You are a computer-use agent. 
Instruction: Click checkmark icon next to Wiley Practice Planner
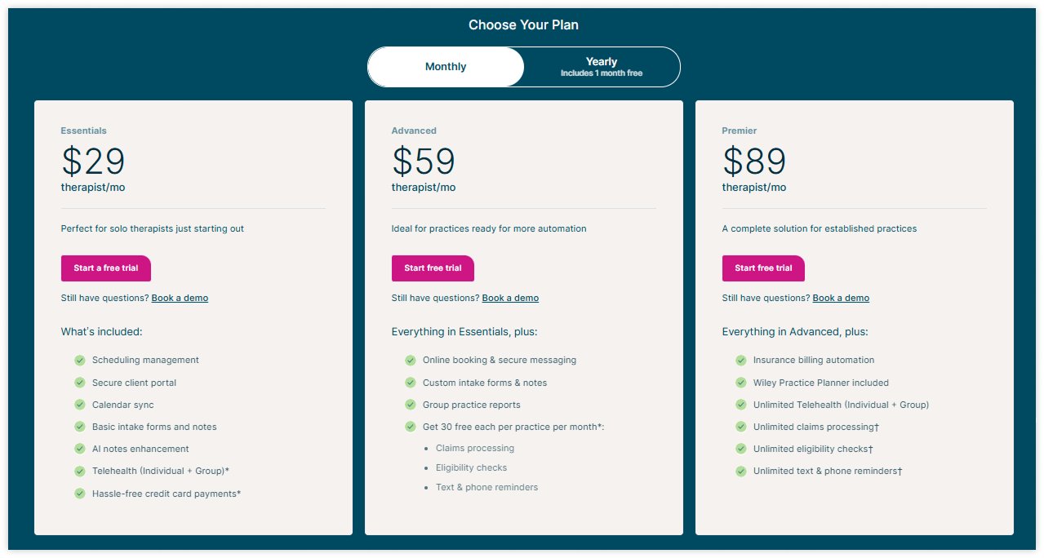coord(741,383)
